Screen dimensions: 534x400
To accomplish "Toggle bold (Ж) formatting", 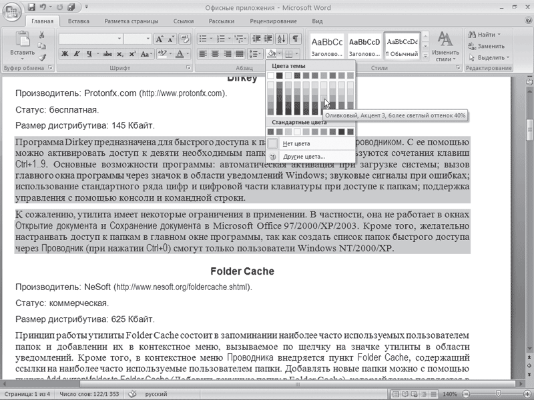I will [65, 54].
